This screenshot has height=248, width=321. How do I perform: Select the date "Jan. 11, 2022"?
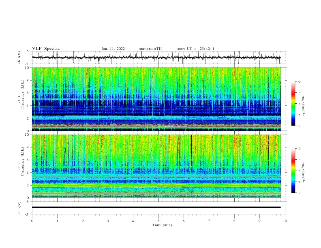pos(113,49)
